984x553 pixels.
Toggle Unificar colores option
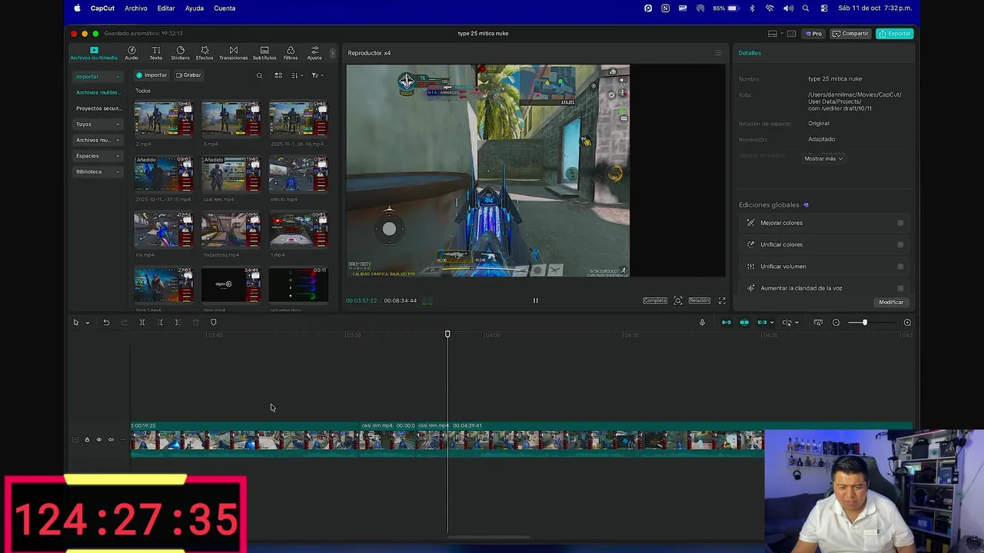pos(900,244)
